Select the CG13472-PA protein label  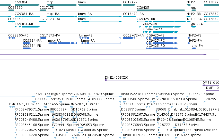tap(134, 35)
